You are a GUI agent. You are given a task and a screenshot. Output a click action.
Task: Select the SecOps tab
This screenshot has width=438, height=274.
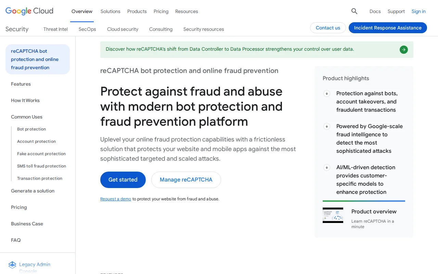coord(87,29)
